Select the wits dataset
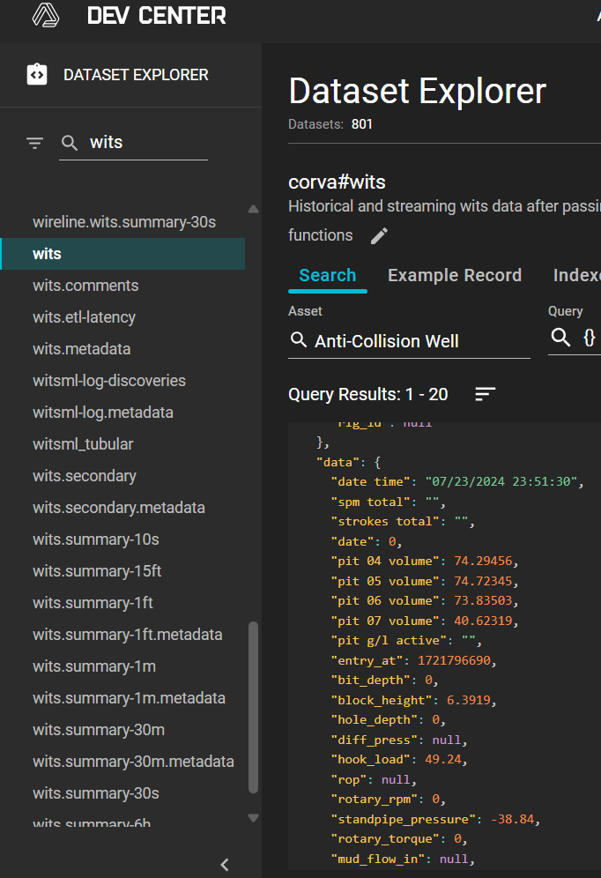Viewport: 601px width, 878px height. pos(123,254)
